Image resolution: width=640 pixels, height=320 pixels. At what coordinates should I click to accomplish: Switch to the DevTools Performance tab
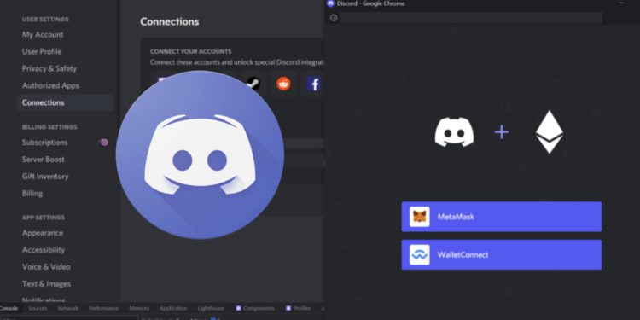103,309
